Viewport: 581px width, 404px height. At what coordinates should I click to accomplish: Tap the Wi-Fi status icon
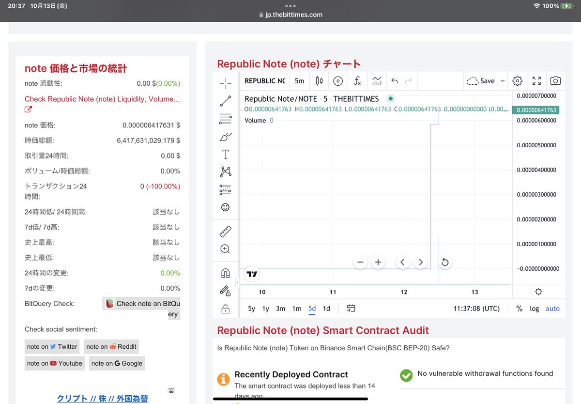click(x=536, y=6)
